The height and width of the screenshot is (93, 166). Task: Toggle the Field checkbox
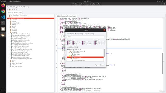pyautogui.click(x=68, y=44)
